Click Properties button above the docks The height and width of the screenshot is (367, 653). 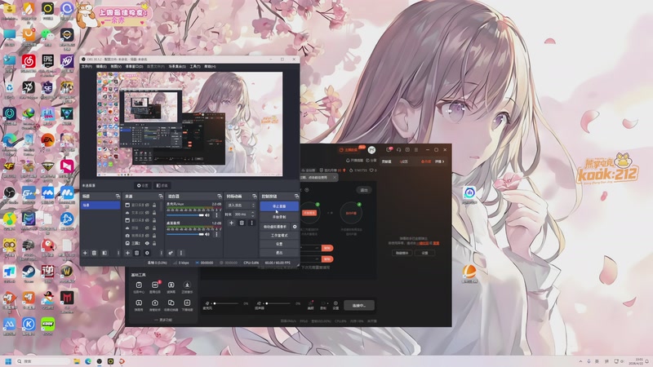click(x=142, y=186)
